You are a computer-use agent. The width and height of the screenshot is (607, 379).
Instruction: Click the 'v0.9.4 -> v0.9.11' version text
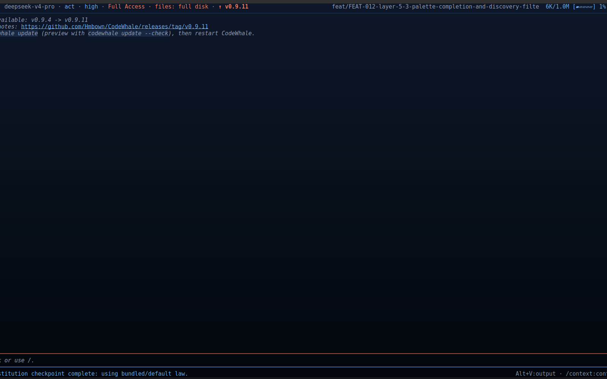(60, 20)
